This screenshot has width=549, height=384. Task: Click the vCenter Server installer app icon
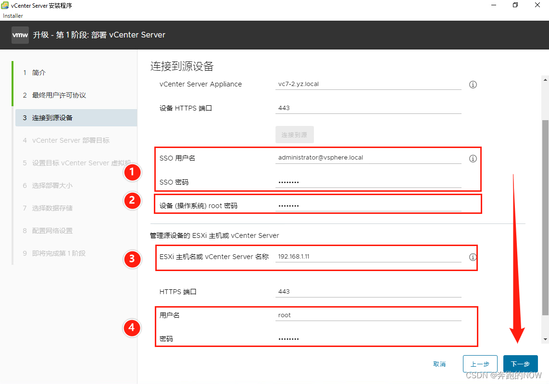5,5
